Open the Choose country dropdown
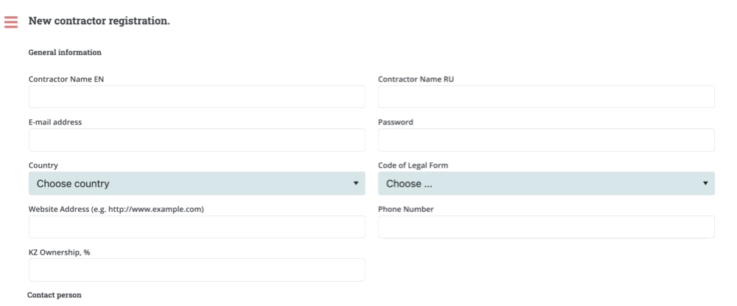The height and width of the screenshot is (306, 737). coord(197,183)
